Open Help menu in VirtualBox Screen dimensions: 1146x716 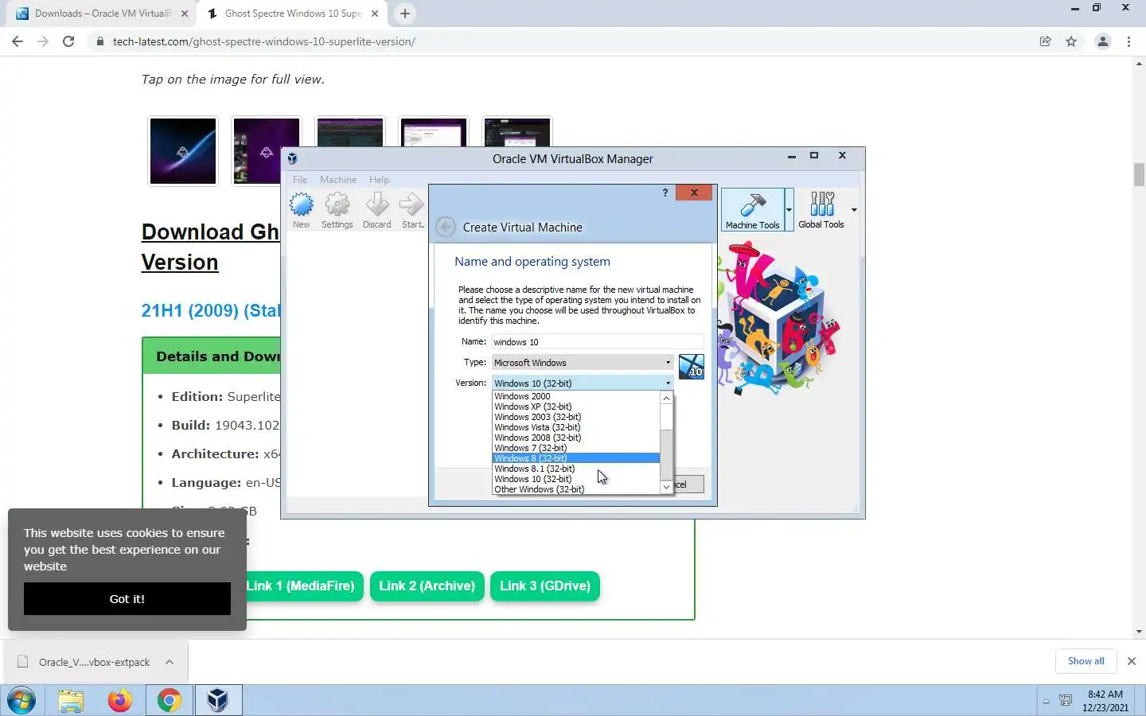pyautogui.click(x=379, y=180)
